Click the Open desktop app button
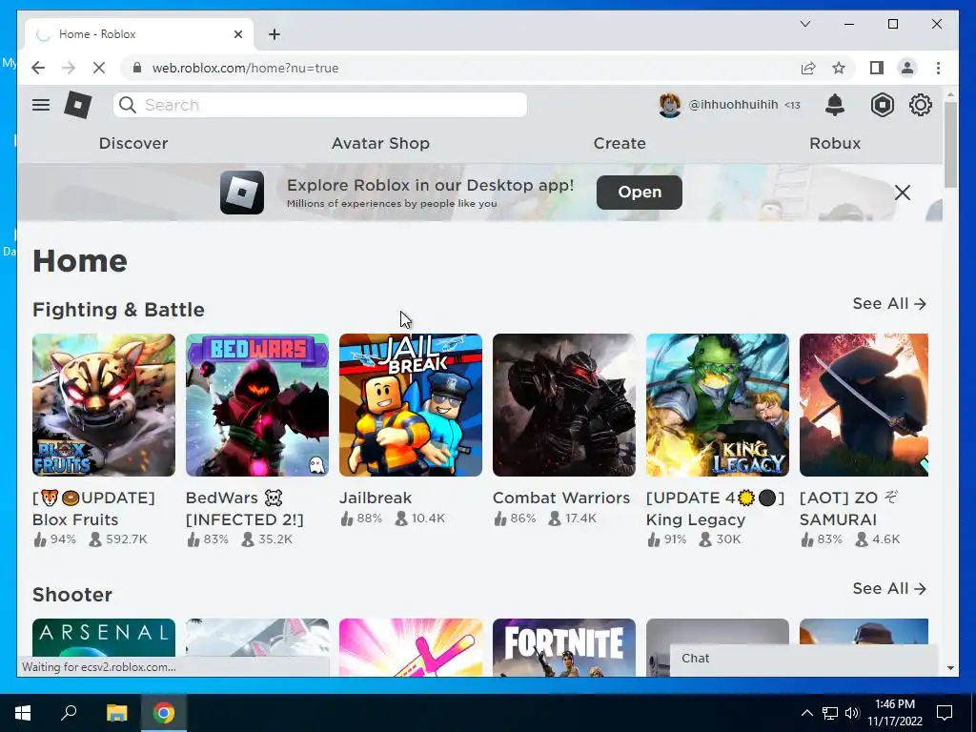This screenshot has height=732, width=976. [640, 193]
